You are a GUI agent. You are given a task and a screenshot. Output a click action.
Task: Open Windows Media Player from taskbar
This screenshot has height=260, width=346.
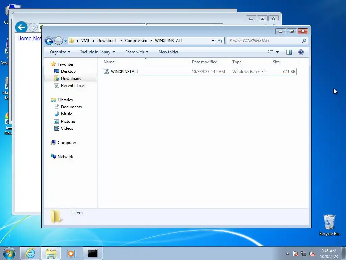point(72,253)
